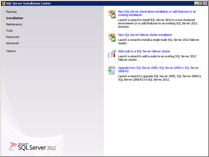209x157 pixels.
Task: Click the stand-alone installation box icon
Action: tap(112, 14)
